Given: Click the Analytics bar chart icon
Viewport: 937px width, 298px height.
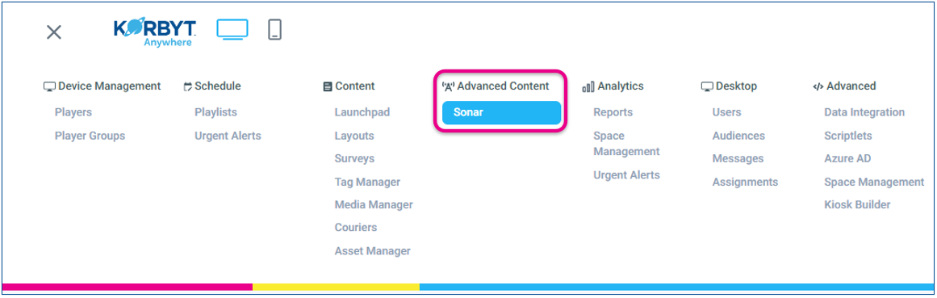Looking at the screenshot, I should click(588, 86).
